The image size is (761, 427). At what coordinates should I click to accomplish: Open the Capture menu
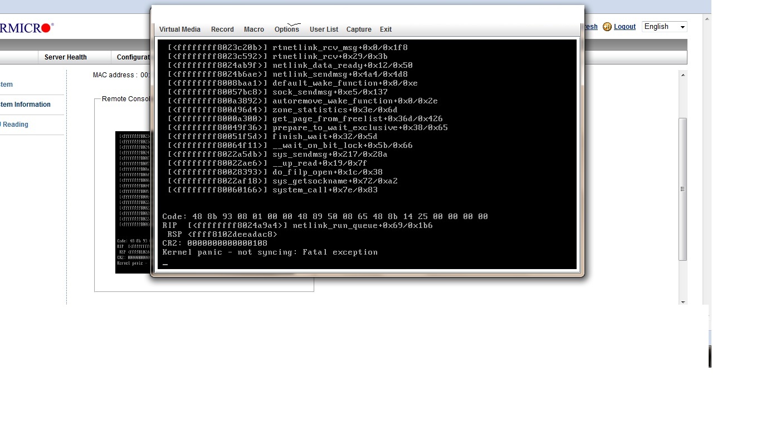pyautogui.click(x=359, y=29)
